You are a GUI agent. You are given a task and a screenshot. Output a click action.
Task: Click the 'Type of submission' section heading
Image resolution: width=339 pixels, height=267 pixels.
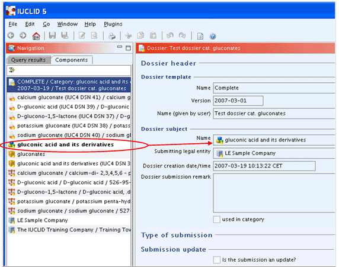pos(177,235)
